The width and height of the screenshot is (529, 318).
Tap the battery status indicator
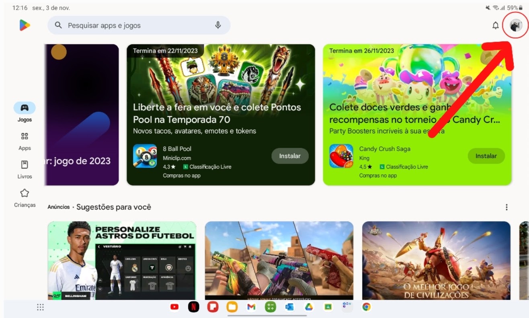515,8
